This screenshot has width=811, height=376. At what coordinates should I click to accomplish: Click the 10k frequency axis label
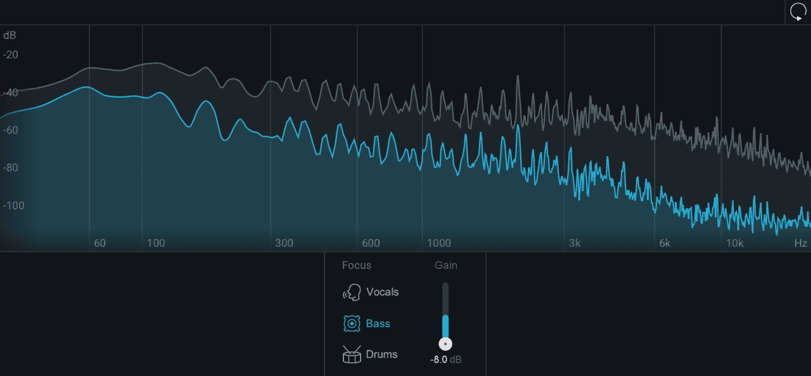734,243
